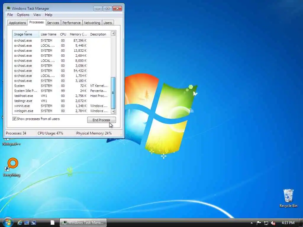Open the Action Center flag icon in tray
Viewport: 303px width, 227px height.
coord(259,223)
